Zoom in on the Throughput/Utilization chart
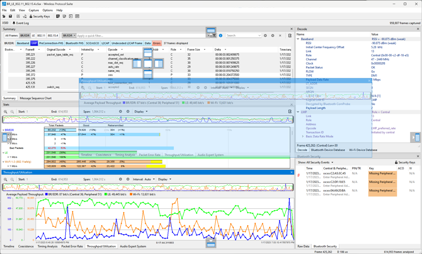This screenshot has width=422, height=254. point(5,179)
